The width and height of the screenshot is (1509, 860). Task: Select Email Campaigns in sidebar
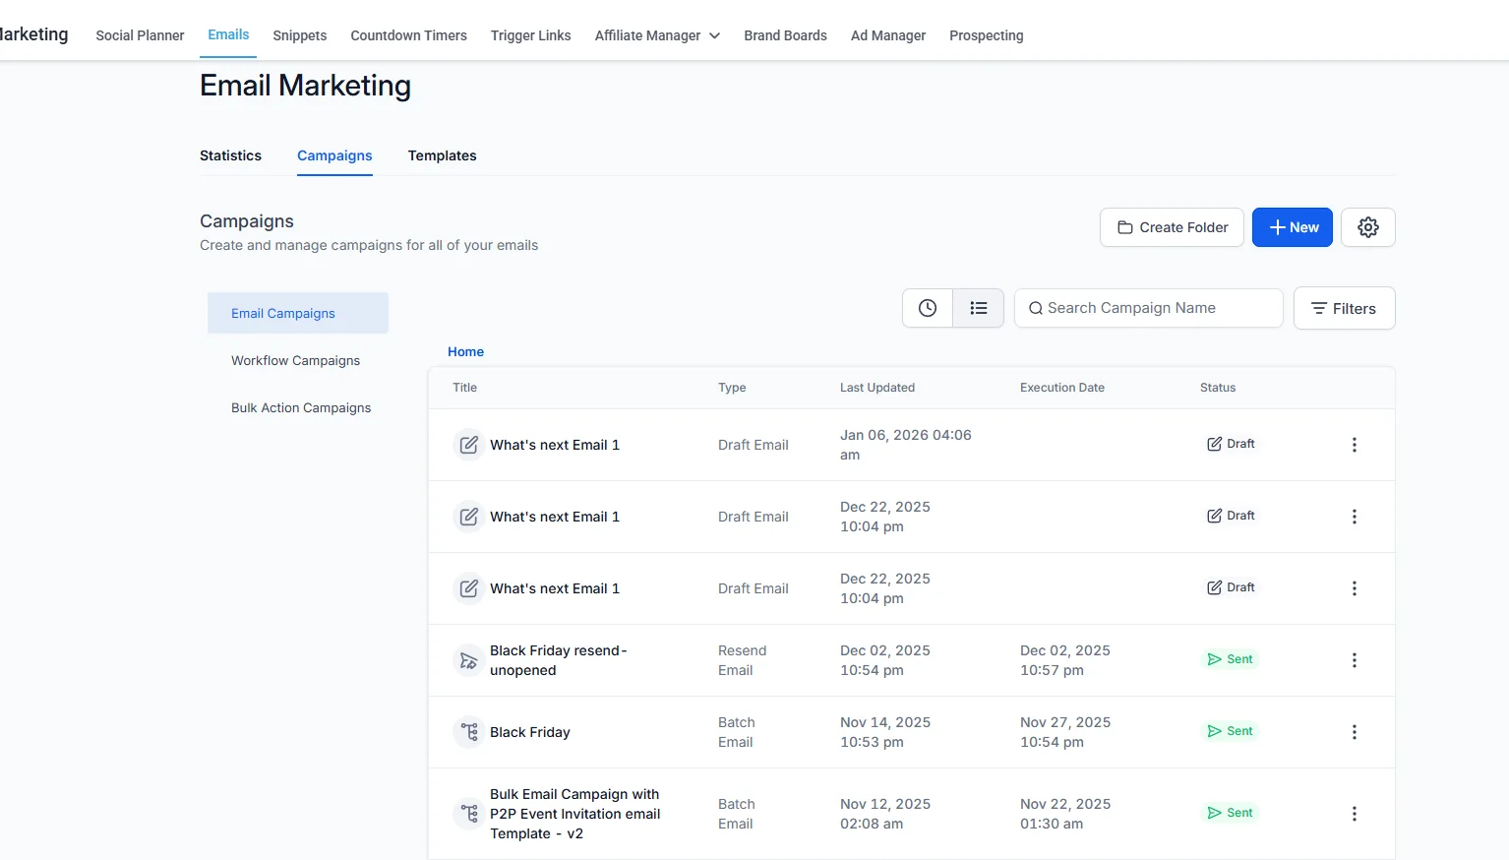tap(298, 313)
